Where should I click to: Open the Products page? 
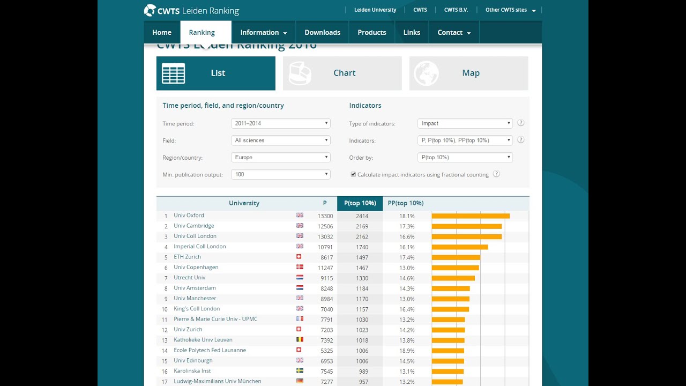click(x=372, y=32)
